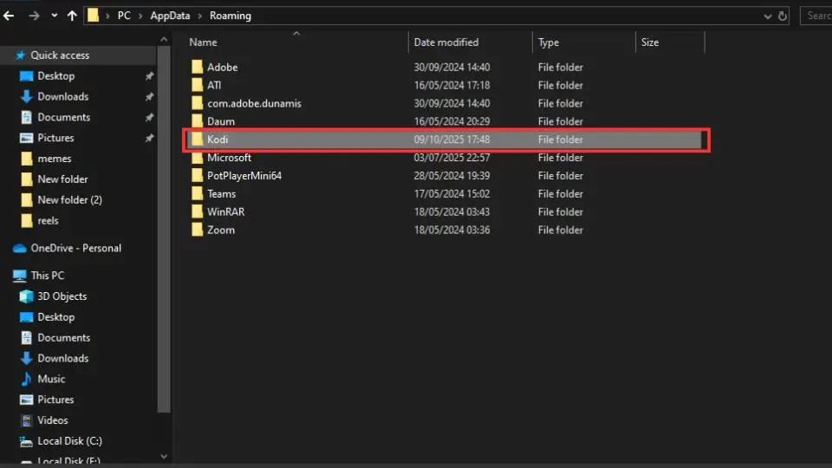This screenshot has height=468, width=832.
Task: Click the Search box
Action: click(x=816, y=16)
